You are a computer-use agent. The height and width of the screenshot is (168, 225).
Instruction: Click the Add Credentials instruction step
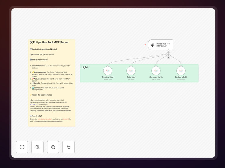tap(52, 74)
